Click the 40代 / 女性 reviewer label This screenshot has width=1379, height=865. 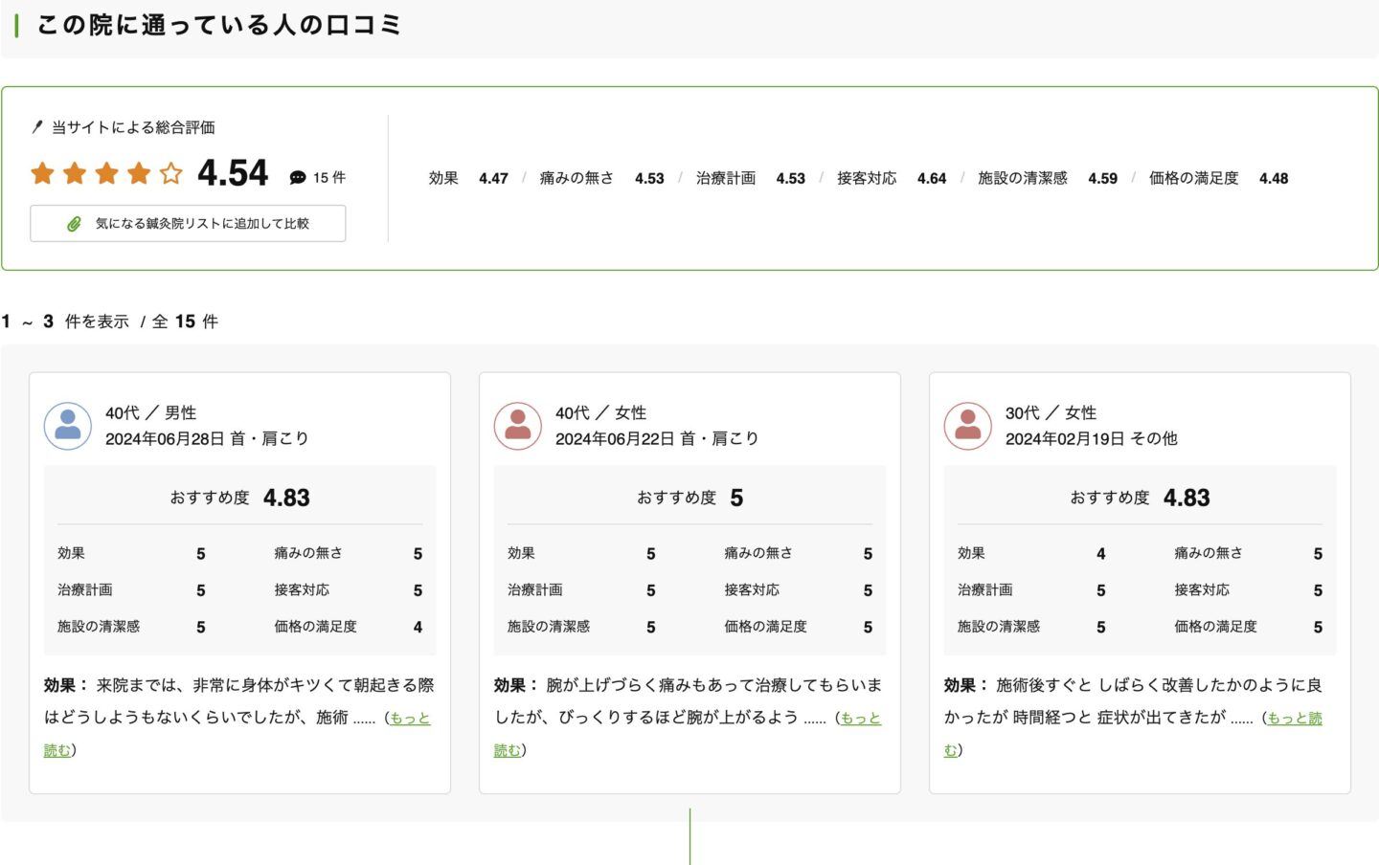601,412
